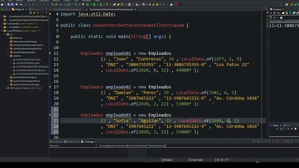Navigate back with yellow left arrow
The image size is (299, 168).
tap(157, 5)
